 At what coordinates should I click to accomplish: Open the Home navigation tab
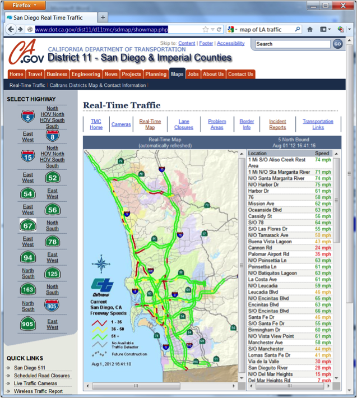16,74
